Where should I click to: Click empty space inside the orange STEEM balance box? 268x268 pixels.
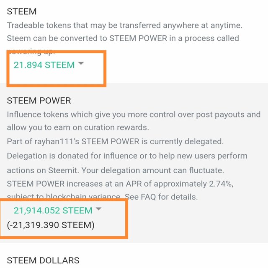tap(57, 77)
